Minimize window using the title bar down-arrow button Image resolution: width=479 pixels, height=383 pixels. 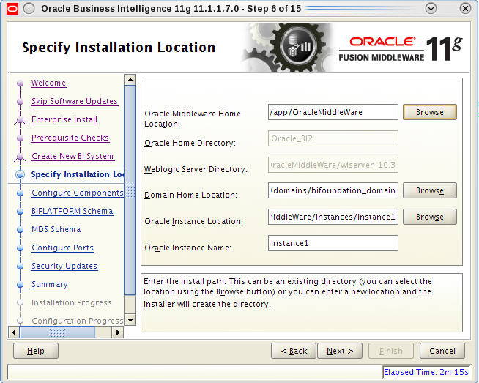(431, 9)
